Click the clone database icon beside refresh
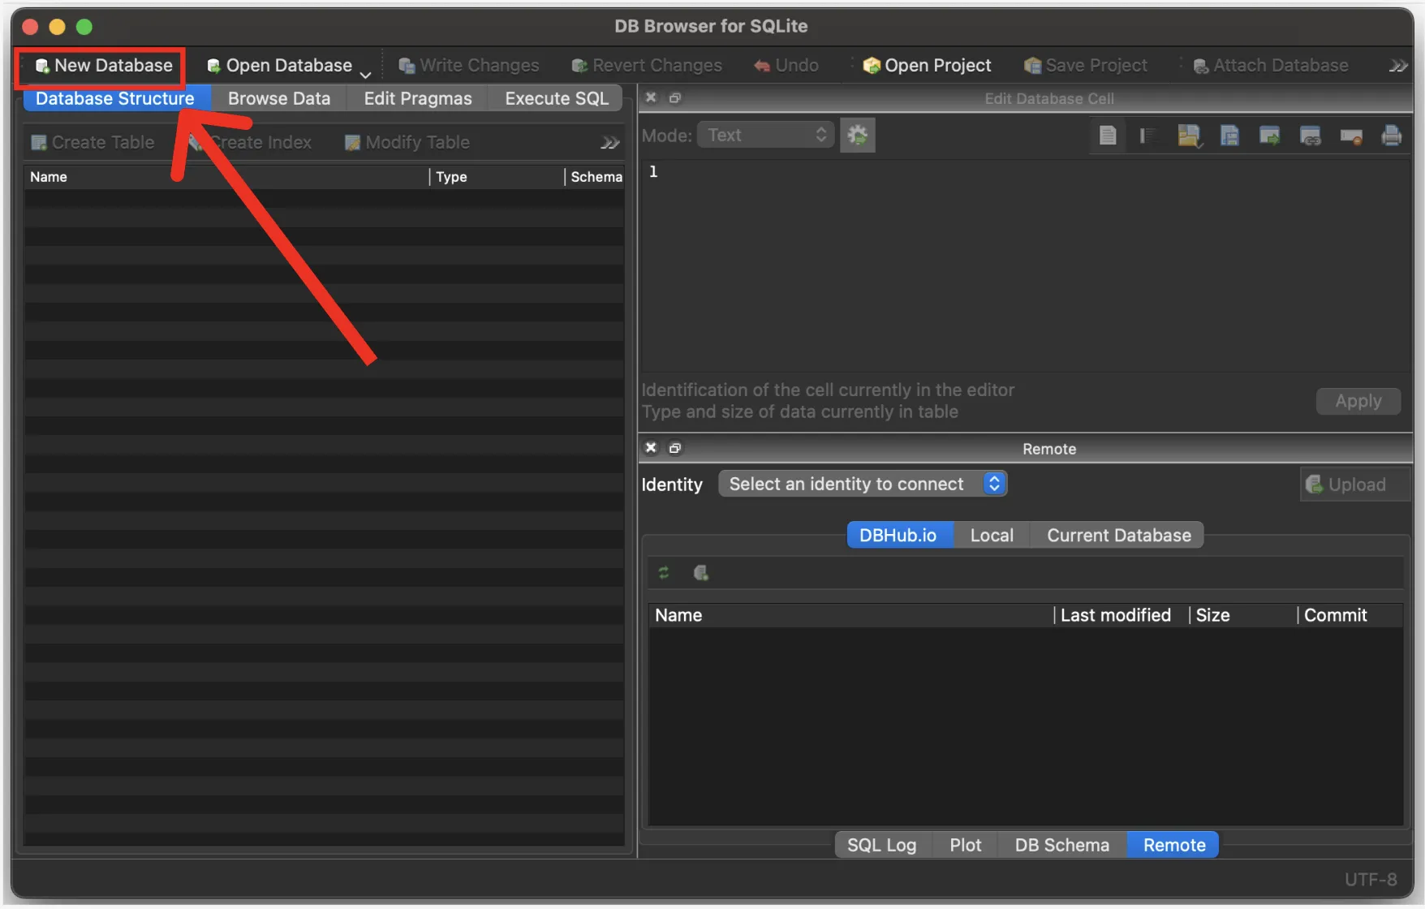1425x909 pixels. click(x=701, y=573)
